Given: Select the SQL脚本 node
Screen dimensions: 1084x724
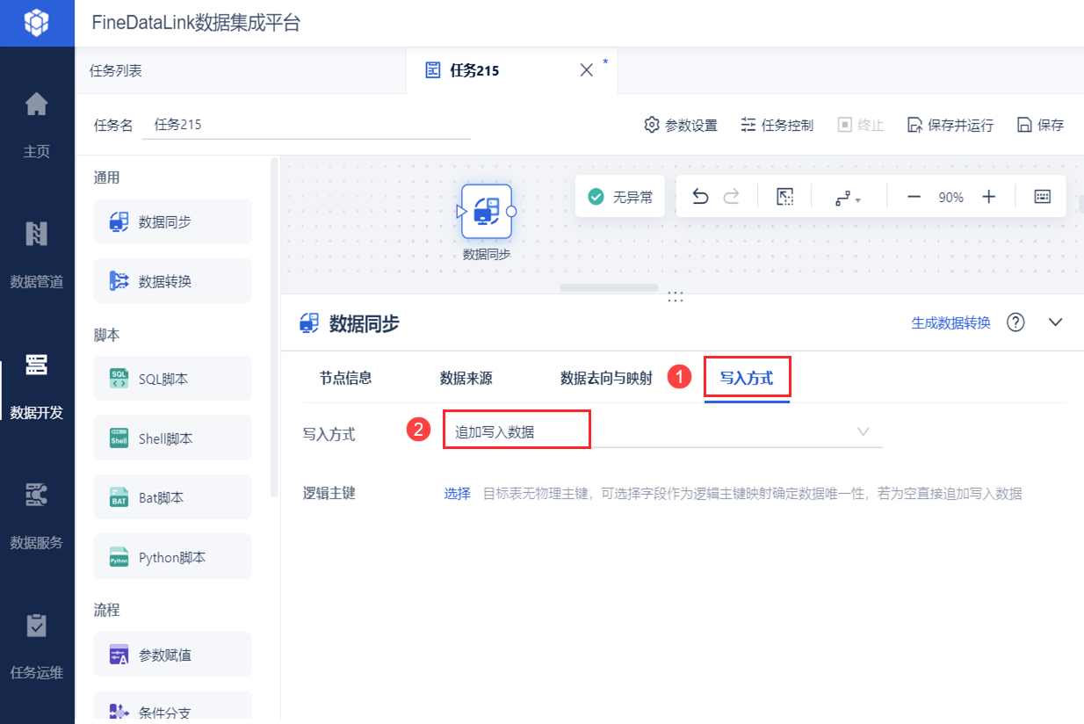Looking at the screenshot, I should click(173, 379).
